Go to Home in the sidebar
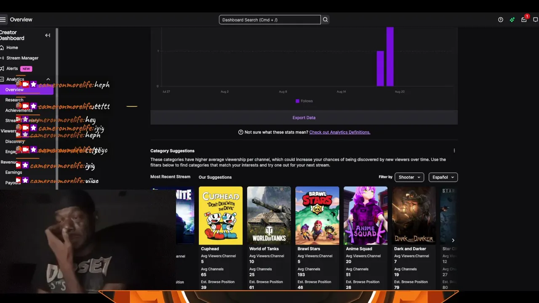Viewport: 539px width, 303px height. 12,48
